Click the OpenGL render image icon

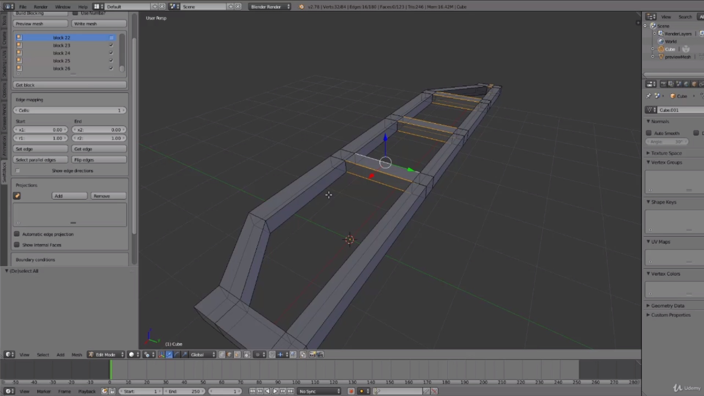click(x=312, y=355)
